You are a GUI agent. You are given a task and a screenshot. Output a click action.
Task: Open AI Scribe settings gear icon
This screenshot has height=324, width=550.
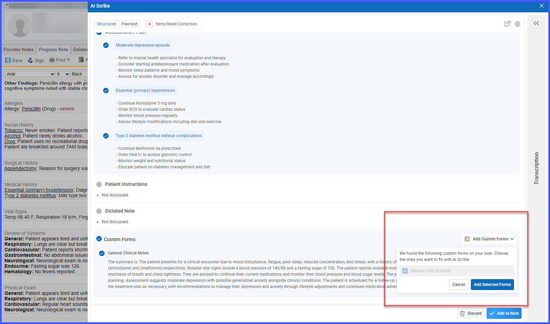(x=517, y=24)
